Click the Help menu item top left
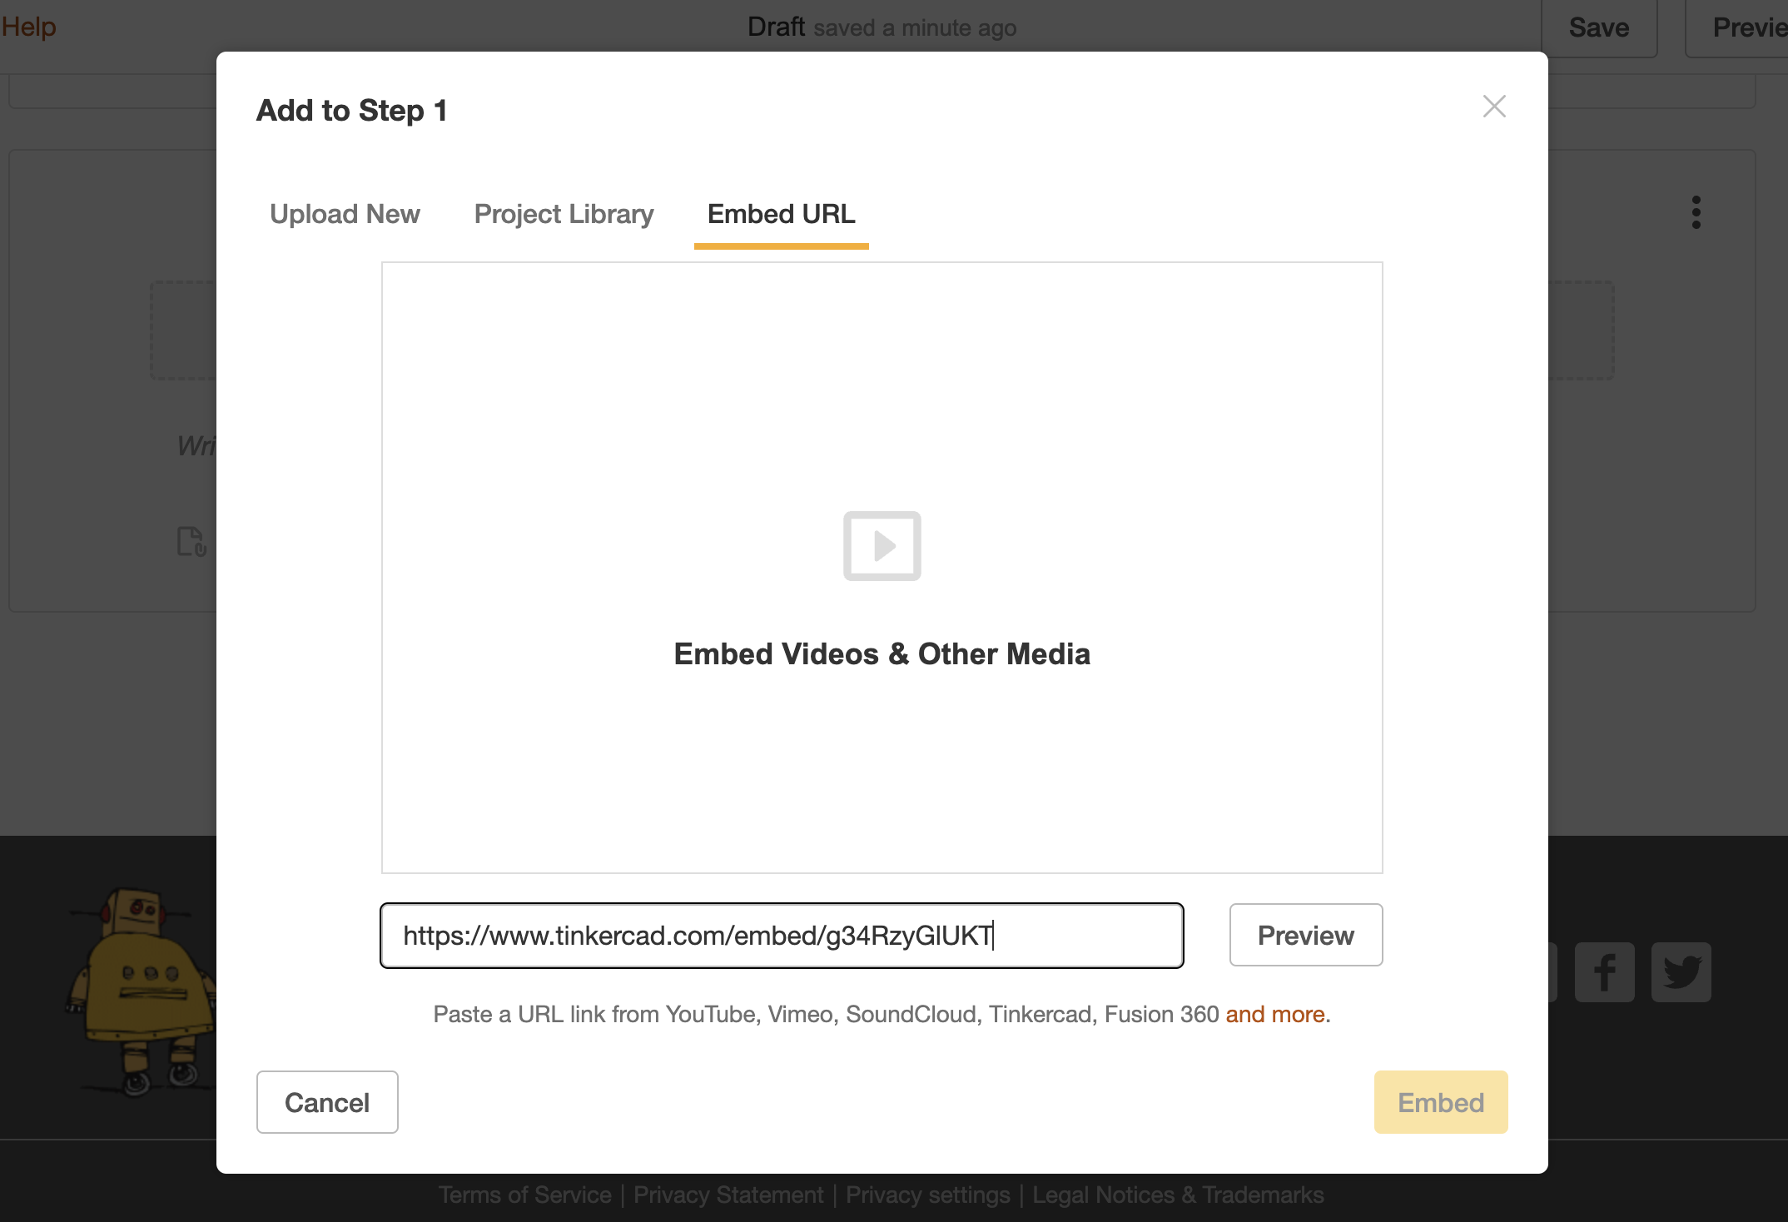 [x=32, y=23]
